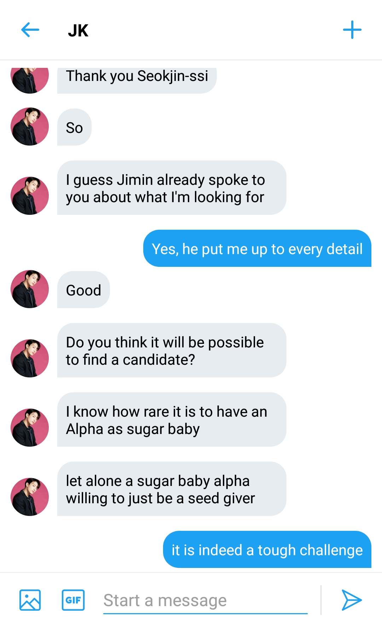Select the "Yes, he put me up" reply
The height and width of the screenshot is (622, 382).
[257, 249]
